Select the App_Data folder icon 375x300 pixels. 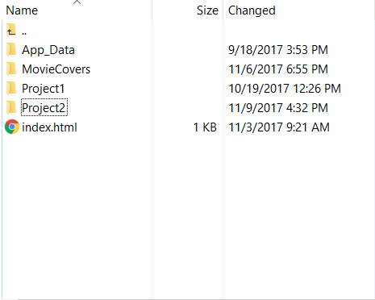(x=11, y=50)
